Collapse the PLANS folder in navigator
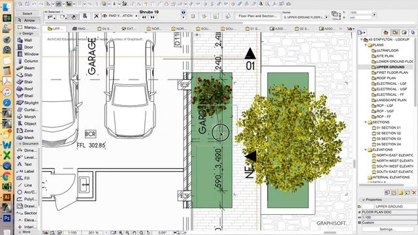This screenshot has height=235, width=418. (x=366, y=45)
